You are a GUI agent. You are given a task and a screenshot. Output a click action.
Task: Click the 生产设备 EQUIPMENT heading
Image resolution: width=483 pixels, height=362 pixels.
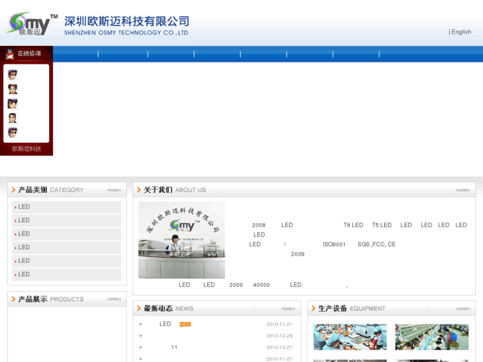coord(351,308)
